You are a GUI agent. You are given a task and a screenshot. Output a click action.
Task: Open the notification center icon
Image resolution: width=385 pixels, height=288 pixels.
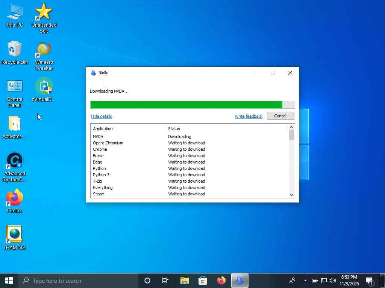tap(369, 281)
